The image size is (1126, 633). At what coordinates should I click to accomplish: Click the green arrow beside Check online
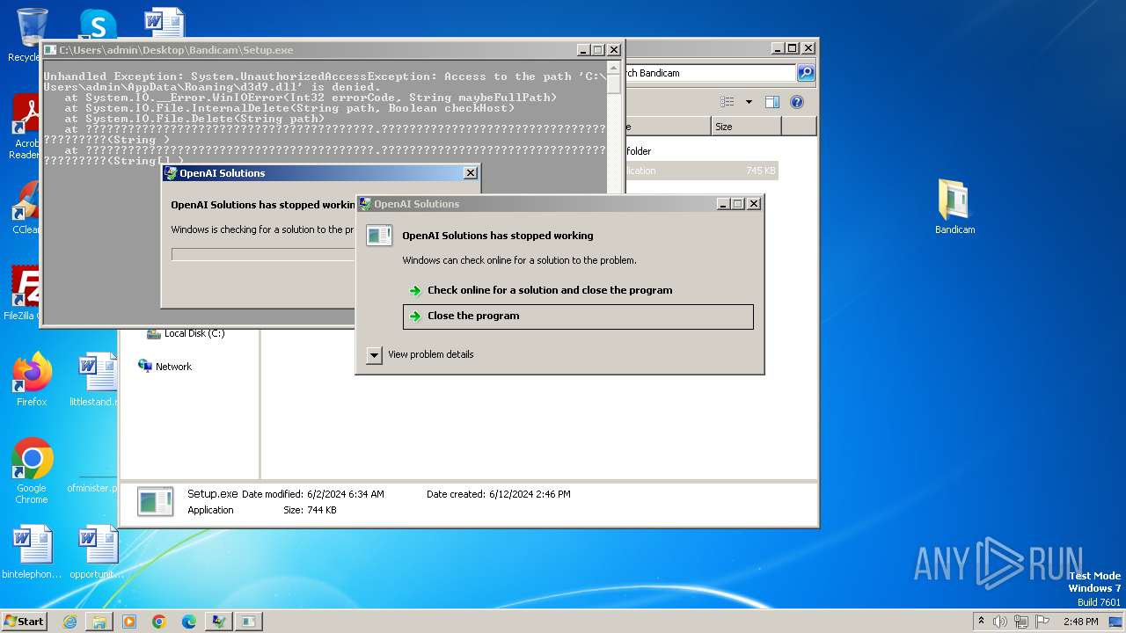click(415, 291)
